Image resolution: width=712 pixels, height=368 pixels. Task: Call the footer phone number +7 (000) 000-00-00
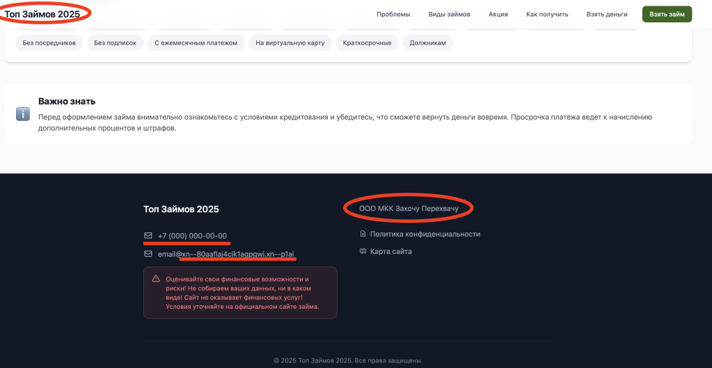pyautogui.click(x=192, y=236)
